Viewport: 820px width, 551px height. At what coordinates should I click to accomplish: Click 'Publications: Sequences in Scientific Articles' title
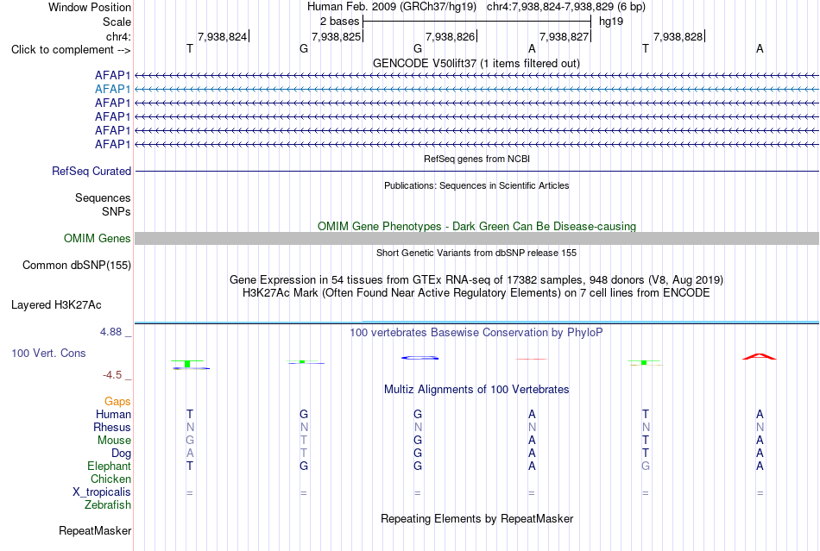pos(476,185)
